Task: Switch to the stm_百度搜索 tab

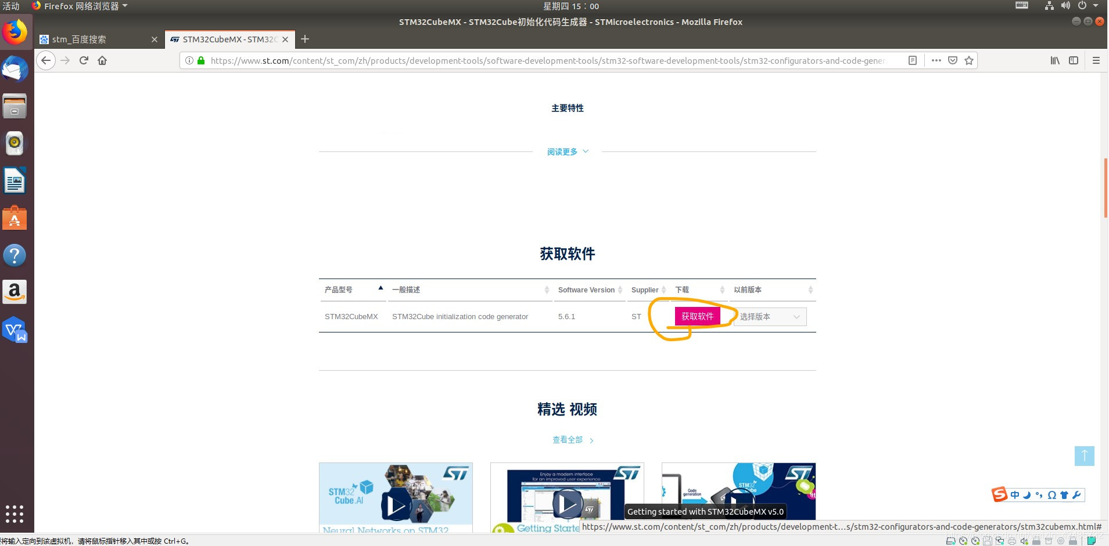Action: pyautogui.click(x=99, y=39)
